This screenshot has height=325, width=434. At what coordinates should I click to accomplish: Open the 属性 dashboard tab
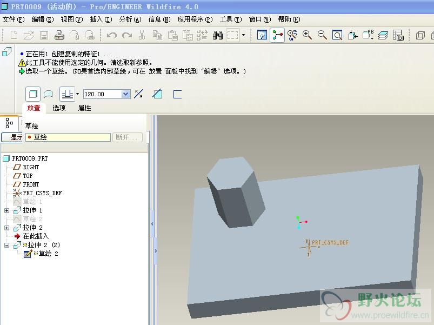[x=84, y=108]
